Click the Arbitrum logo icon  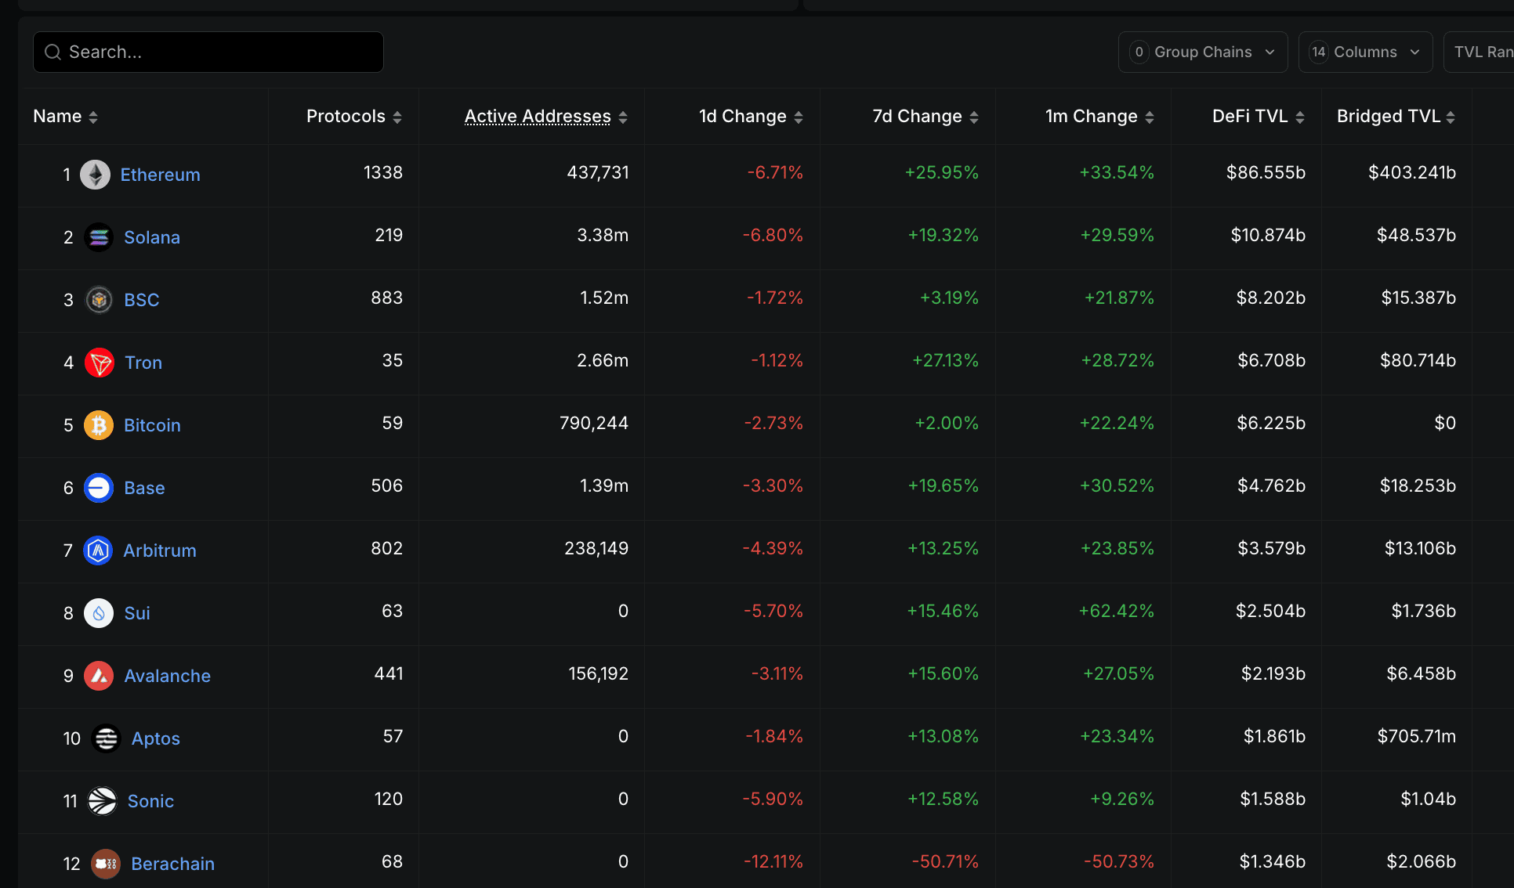[98, 550]
